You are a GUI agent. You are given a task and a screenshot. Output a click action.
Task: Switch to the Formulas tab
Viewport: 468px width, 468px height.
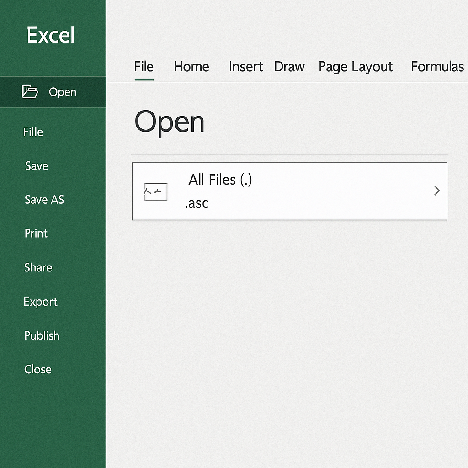(437, 67)
